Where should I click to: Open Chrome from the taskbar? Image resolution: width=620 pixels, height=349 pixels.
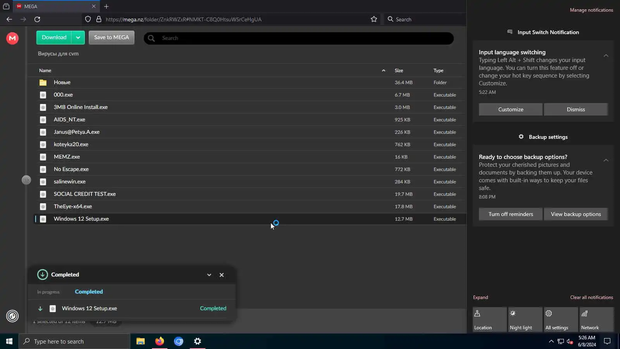tap(179, 341)
